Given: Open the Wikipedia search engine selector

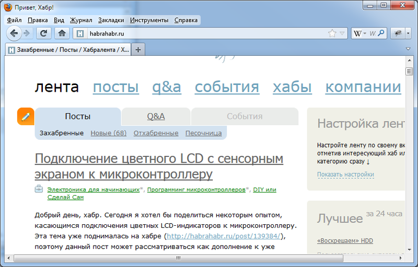Looking at the screenshot, I should 360,33.
